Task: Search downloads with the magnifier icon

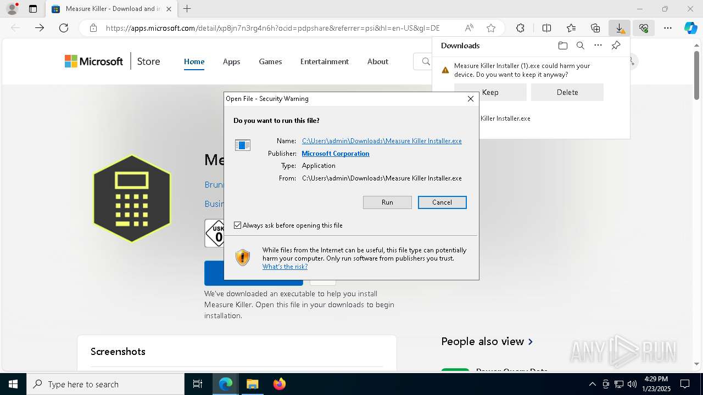Action: pyautogui.click(x=580, y=46)
